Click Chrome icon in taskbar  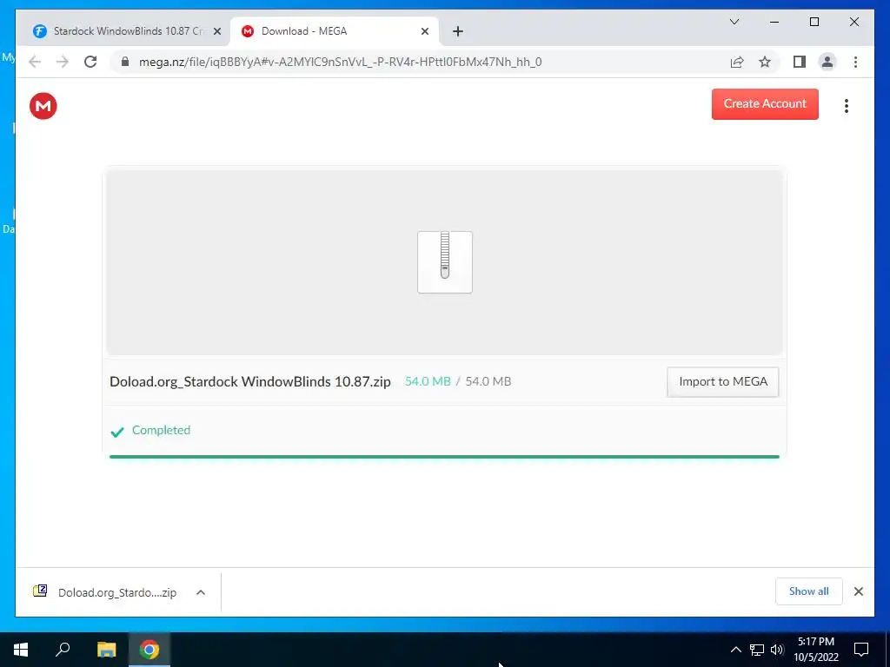click(x=149, y=650)
